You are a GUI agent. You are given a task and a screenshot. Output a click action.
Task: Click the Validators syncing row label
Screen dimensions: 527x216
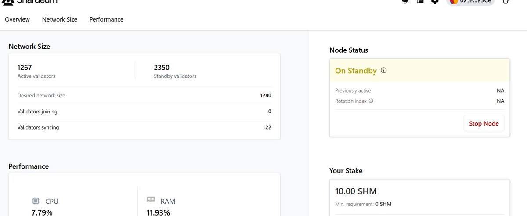(x=38, y=127)
